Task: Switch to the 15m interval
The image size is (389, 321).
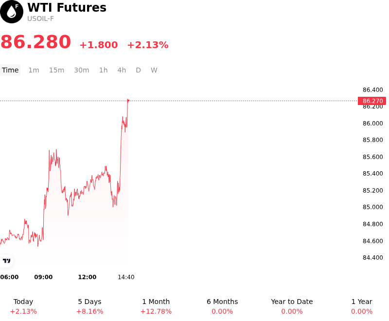Action: (56, 70)
